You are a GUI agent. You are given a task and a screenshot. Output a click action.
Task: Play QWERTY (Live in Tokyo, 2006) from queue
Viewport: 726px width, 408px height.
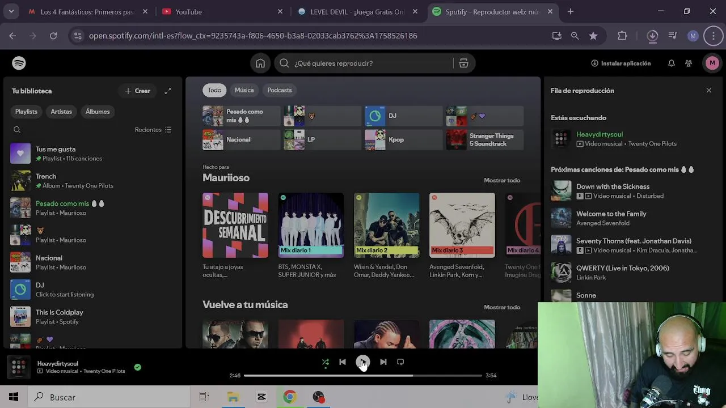click(x=631, y=273)
